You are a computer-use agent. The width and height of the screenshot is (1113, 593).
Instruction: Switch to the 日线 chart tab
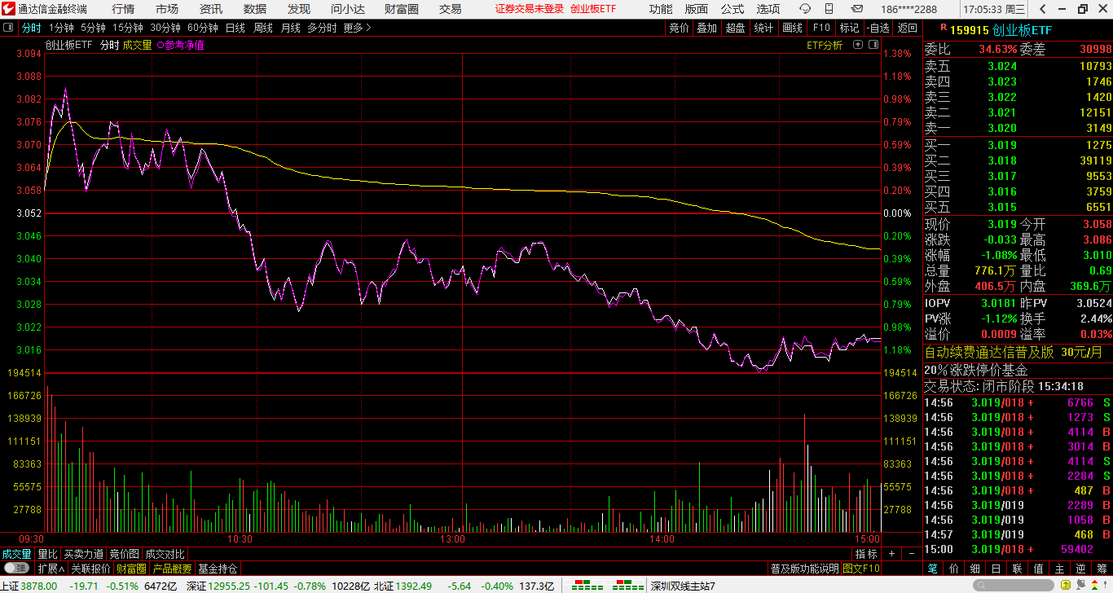235,28
